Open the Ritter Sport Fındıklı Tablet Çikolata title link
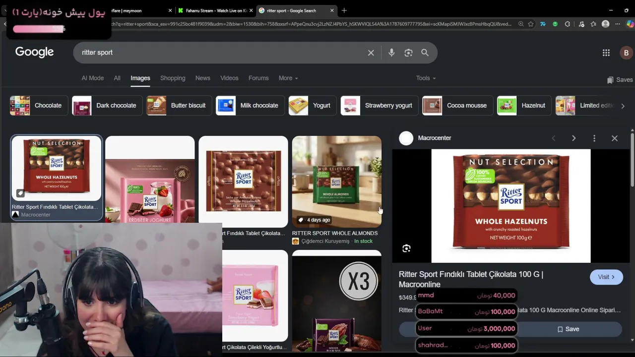Viewport: 635px width, 357px height. pyautogui.click(x=471, y=279)
